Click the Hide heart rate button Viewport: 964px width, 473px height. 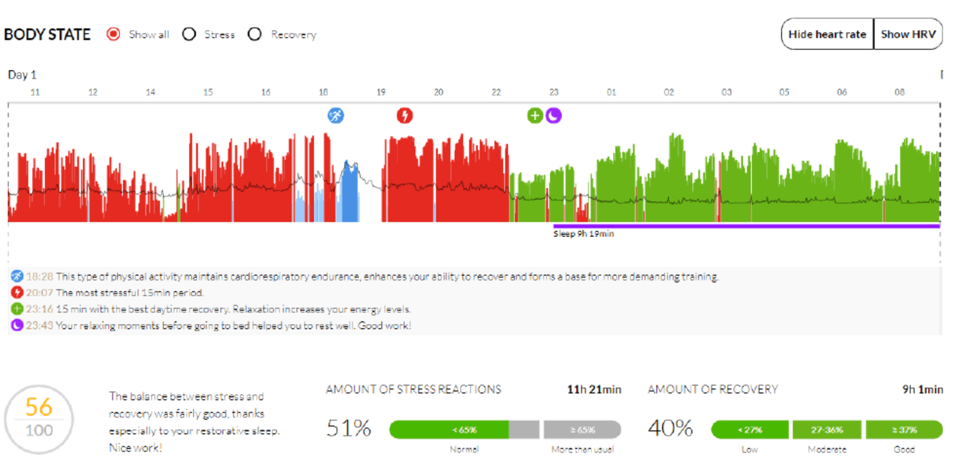[827, 35]
